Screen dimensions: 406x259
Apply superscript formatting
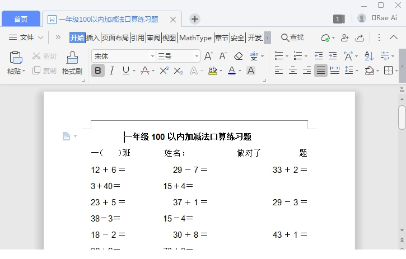164,70
